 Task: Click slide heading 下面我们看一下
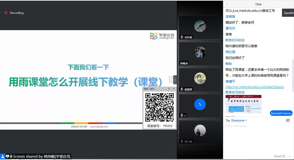(88, 67)
